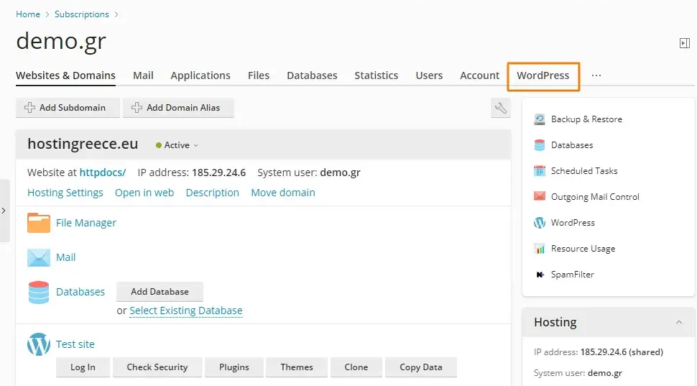
Task: Click the Hosting panel title
Action: pyautogui.click(x=555, y=322)
